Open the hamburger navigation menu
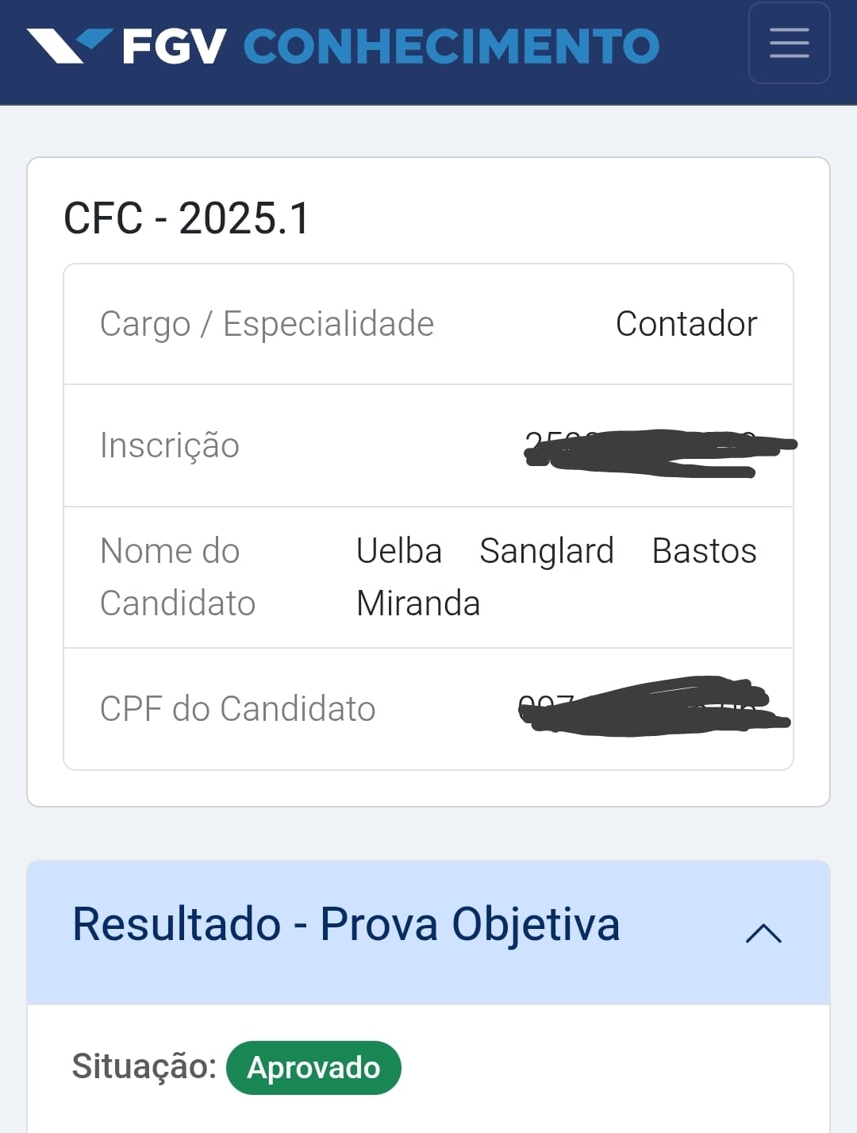Screen dimensions: 857x1133 789,44
